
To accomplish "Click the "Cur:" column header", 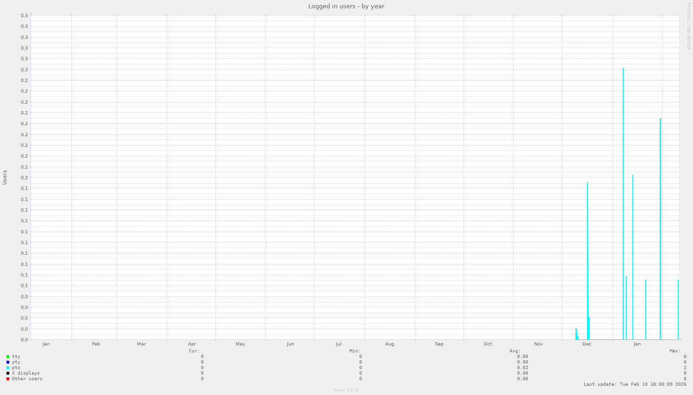I will pyautogui.click(x=194, y=351).
